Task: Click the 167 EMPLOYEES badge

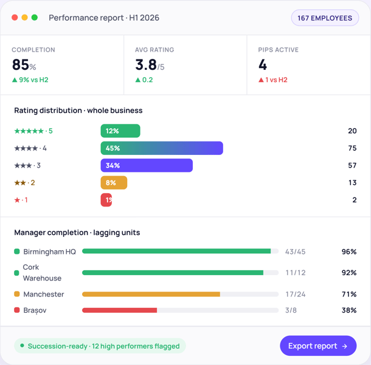Action: pyautogui.click(x=325, y=18)
